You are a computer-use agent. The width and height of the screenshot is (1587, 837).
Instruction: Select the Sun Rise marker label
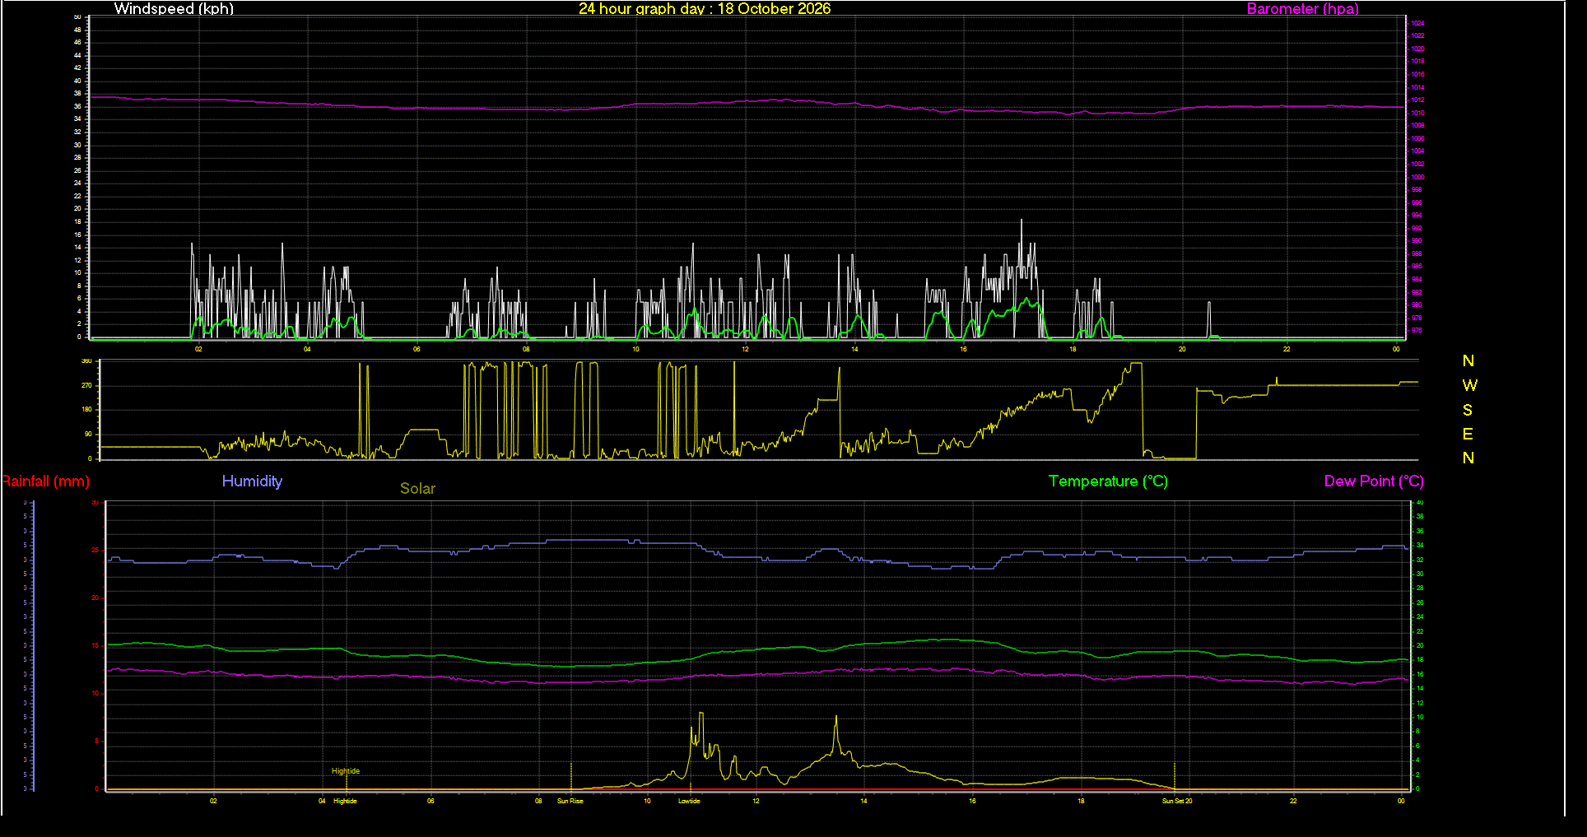point(570,801)
